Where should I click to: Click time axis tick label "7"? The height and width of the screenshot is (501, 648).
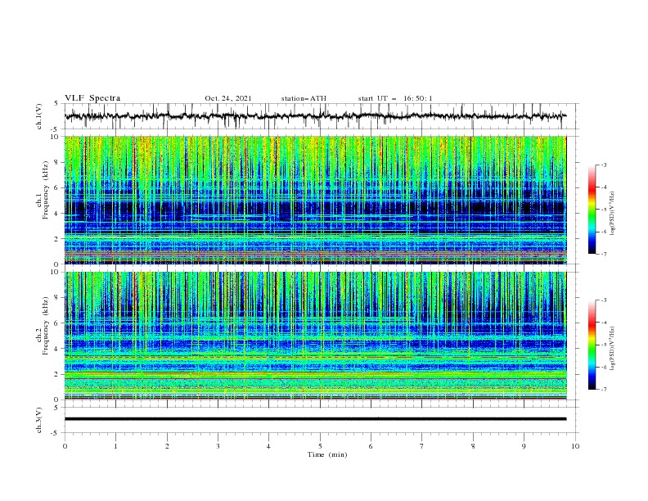[422, 446]
